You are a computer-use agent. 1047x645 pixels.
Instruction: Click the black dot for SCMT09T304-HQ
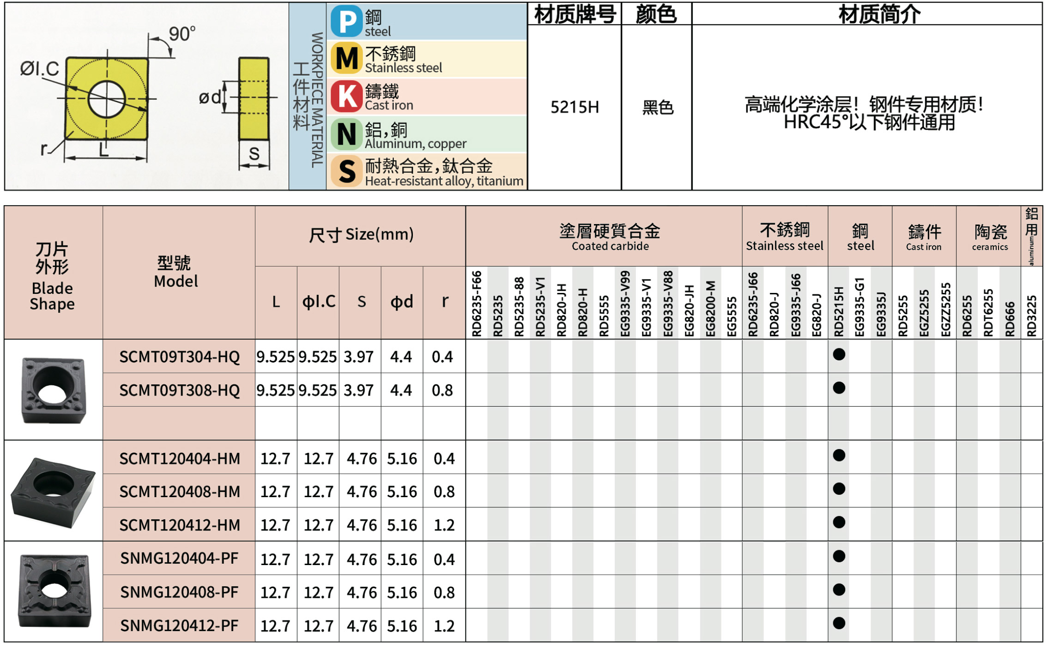(839, 354)
